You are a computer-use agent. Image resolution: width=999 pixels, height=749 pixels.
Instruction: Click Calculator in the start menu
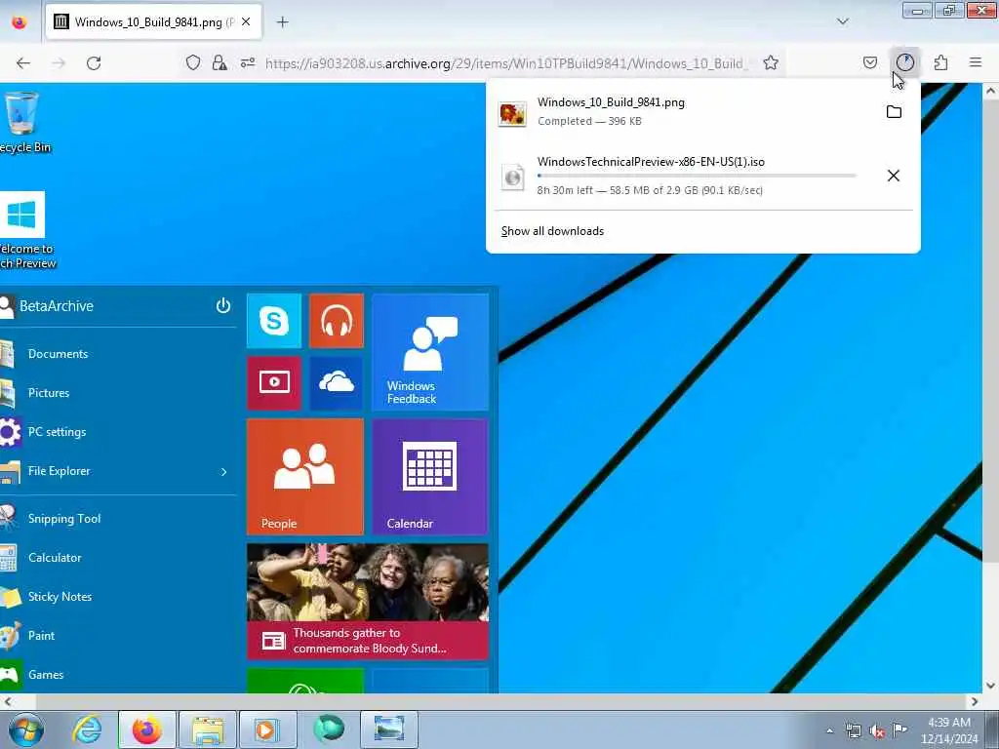[55, 558]
